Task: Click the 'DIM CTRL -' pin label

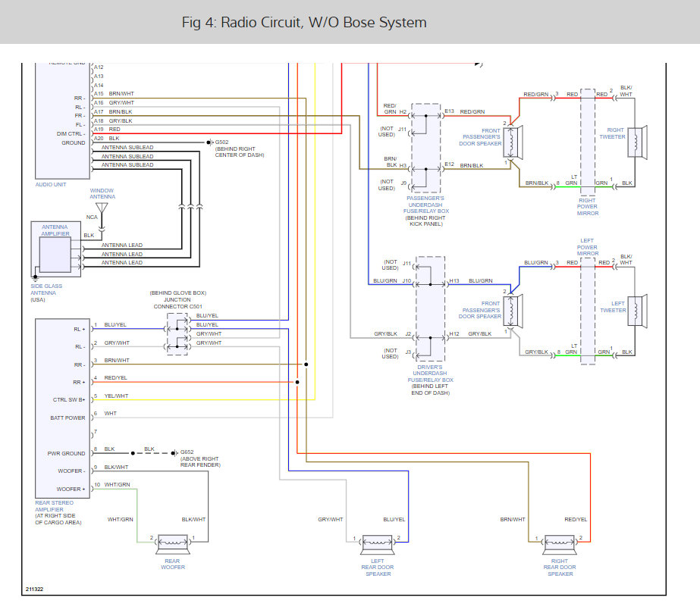Action: (x=71, y=134)
